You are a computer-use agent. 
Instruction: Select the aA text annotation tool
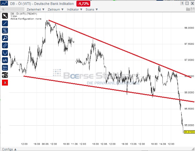click(5, 60)
